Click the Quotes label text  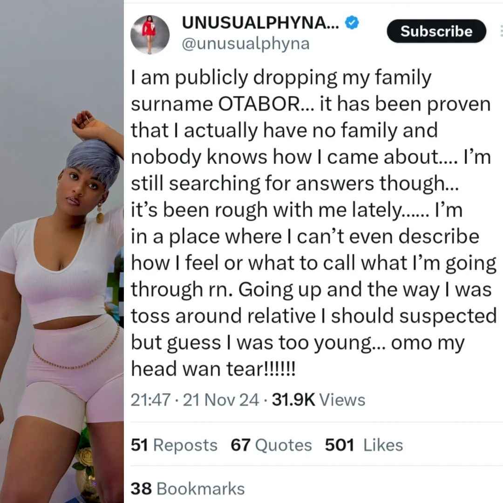click(284, 445)
